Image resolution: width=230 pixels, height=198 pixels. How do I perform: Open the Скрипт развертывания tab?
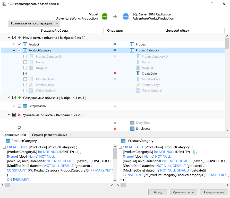click(50, 135)
